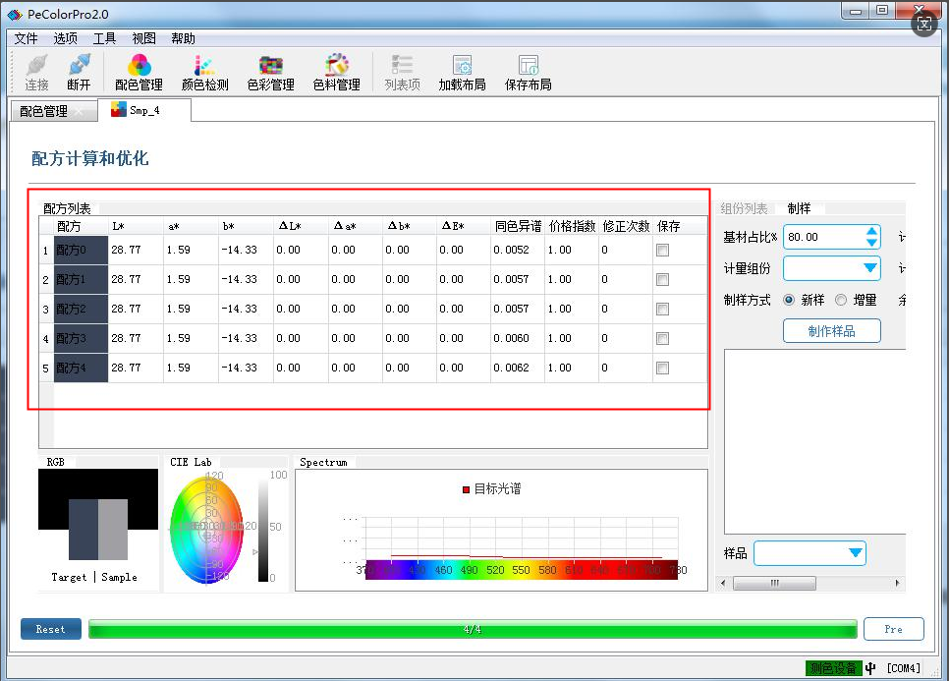The image size is (949, 681).
Task: Click the 加载布局 load layout icon
Action: [462, 73]
